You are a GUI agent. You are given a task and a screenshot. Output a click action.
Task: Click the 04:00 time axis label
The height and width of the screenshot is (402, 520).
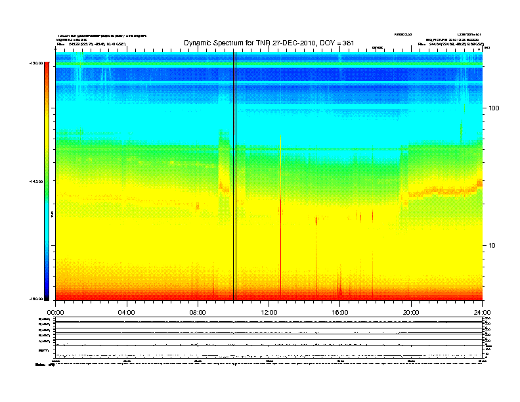coord(126,313)
